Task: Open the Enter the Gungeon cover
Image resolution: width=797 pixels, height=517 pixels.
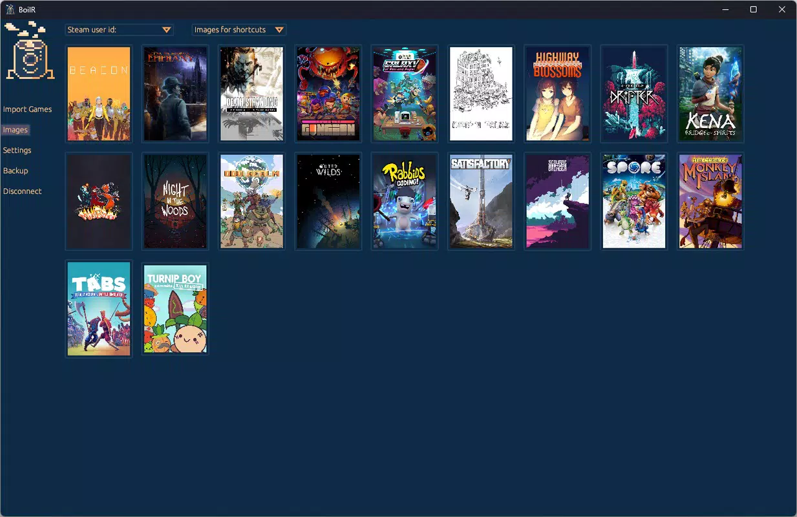Action: [x=328, y=94]
